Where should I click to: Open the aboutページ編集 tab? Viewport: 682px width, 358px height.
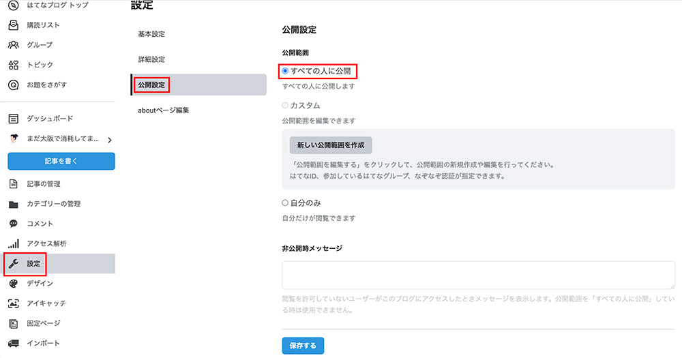tap(164, 110)
